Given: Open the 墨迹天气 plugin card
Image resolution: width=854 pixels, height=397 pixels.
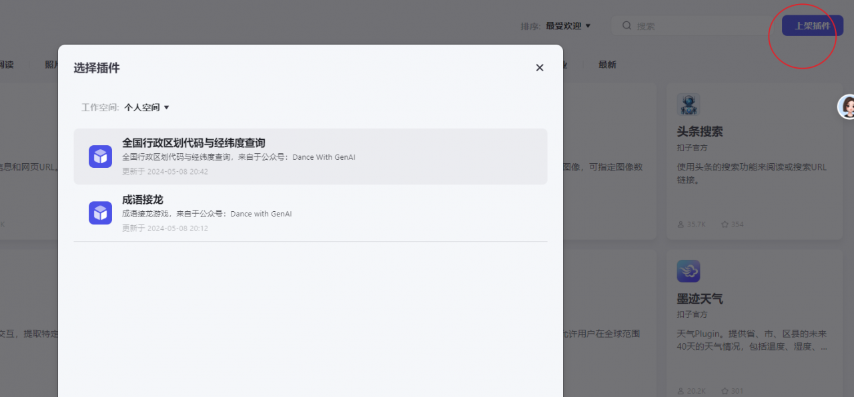Looking at the screenshot, I should pos(755,323).
